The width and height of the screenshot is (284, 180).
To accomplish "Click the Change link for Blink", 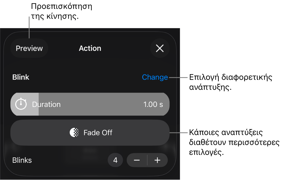I will point(155,77).
